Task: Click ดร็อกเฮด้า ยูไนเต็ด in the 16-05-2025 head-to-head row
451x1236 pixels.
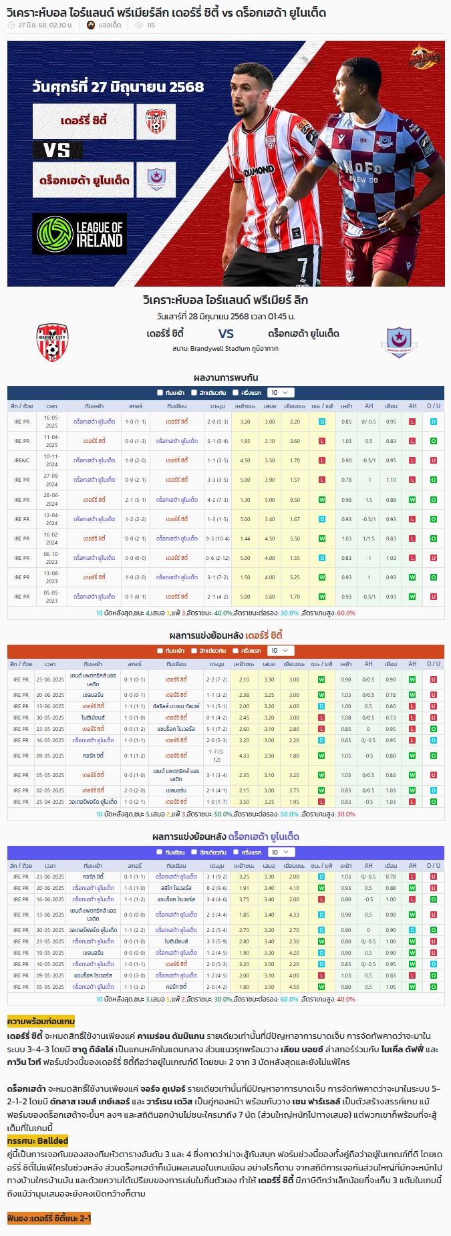Action: tap(94, 422)
